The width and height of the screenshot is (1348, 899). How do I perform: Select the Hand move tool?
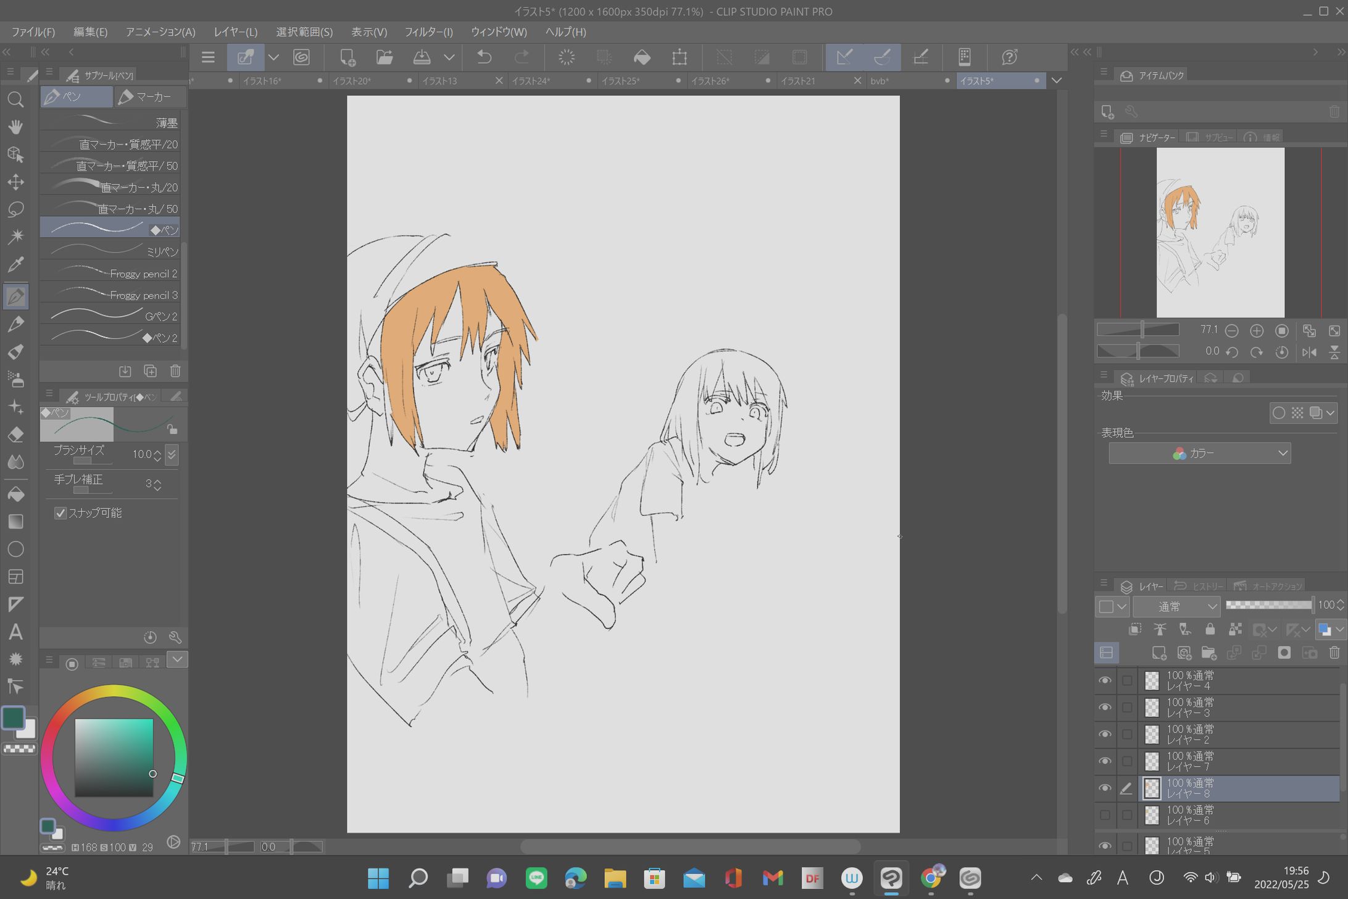click(15, 127)
